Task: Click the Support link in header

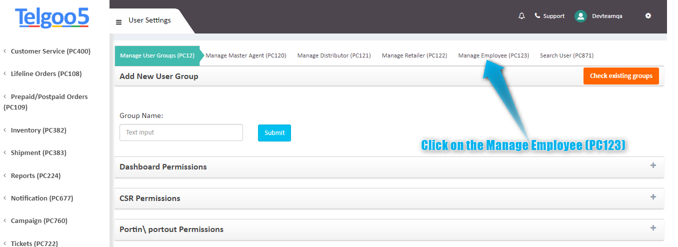Action: point(554,16)
